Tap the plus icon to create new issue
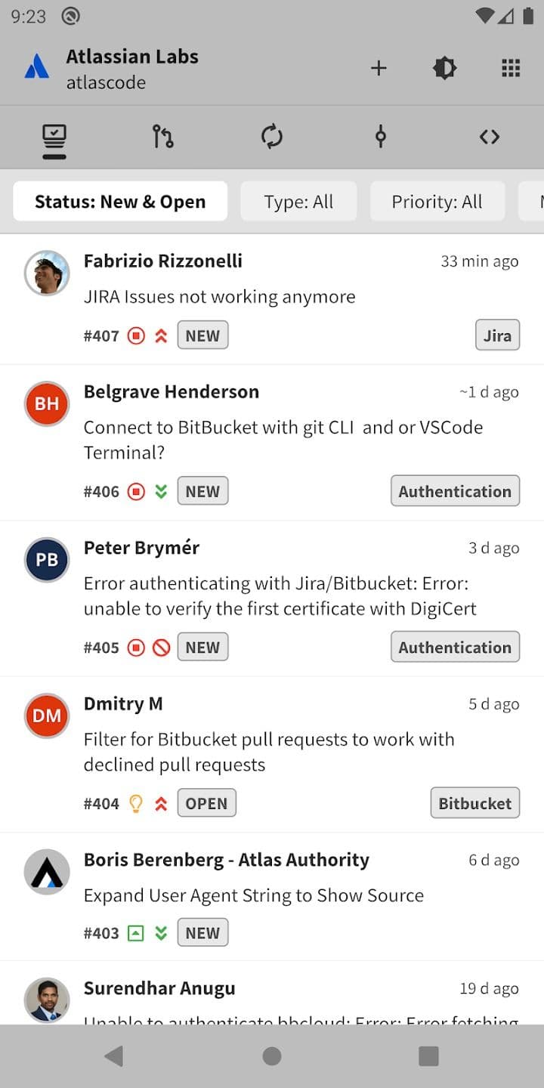The image size is (544, 1088). (x=378, y=67)
